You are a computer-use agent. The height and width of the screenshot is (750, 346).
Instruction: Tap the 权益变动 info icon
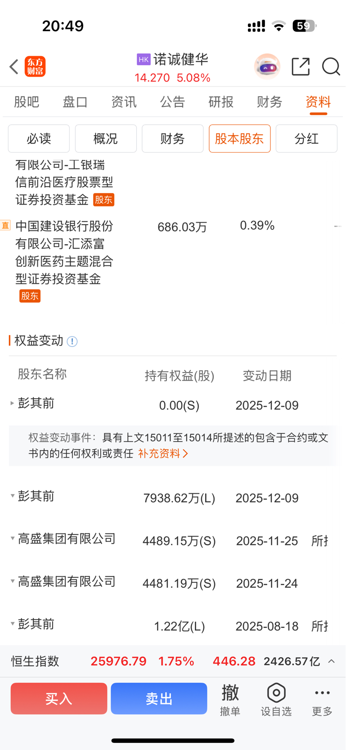[72, 341]
